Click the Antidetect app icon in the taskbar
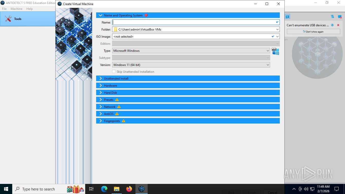Viewport: 345px width, 194px height. coord(141,189)
